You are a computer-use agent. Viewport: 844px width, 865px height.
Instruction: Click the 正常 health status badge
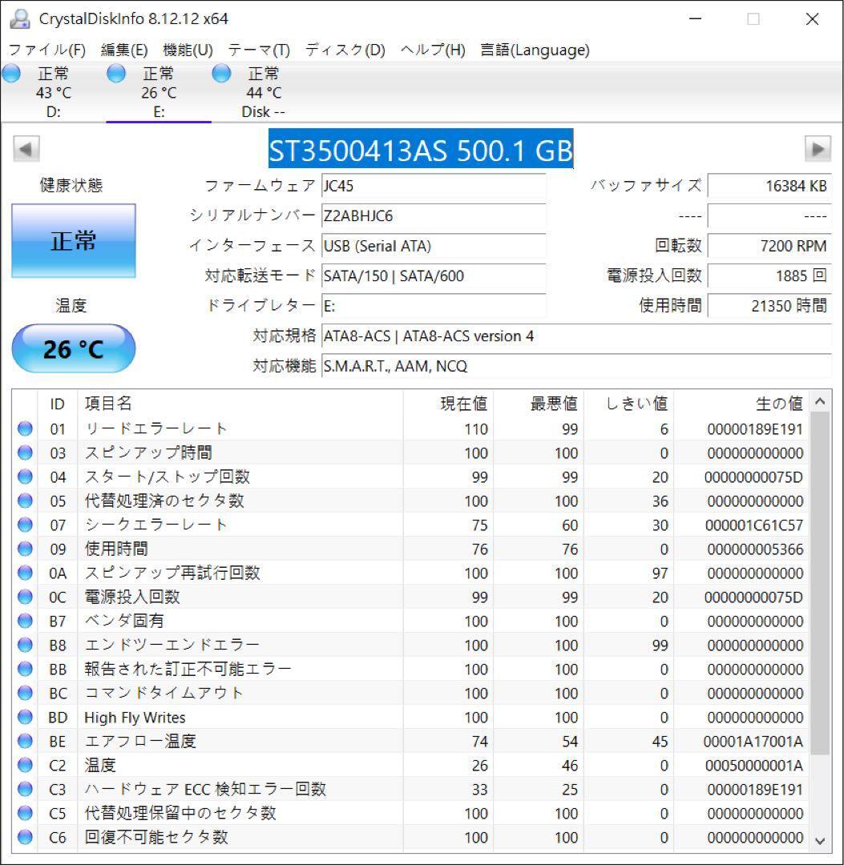click(73, 240)
